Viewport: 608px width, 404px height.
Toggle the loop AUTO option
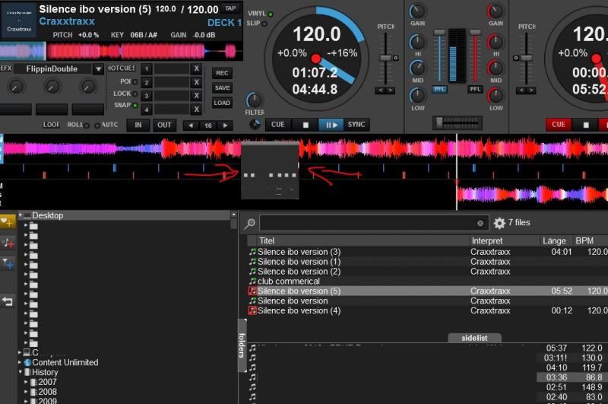point(97,126)
